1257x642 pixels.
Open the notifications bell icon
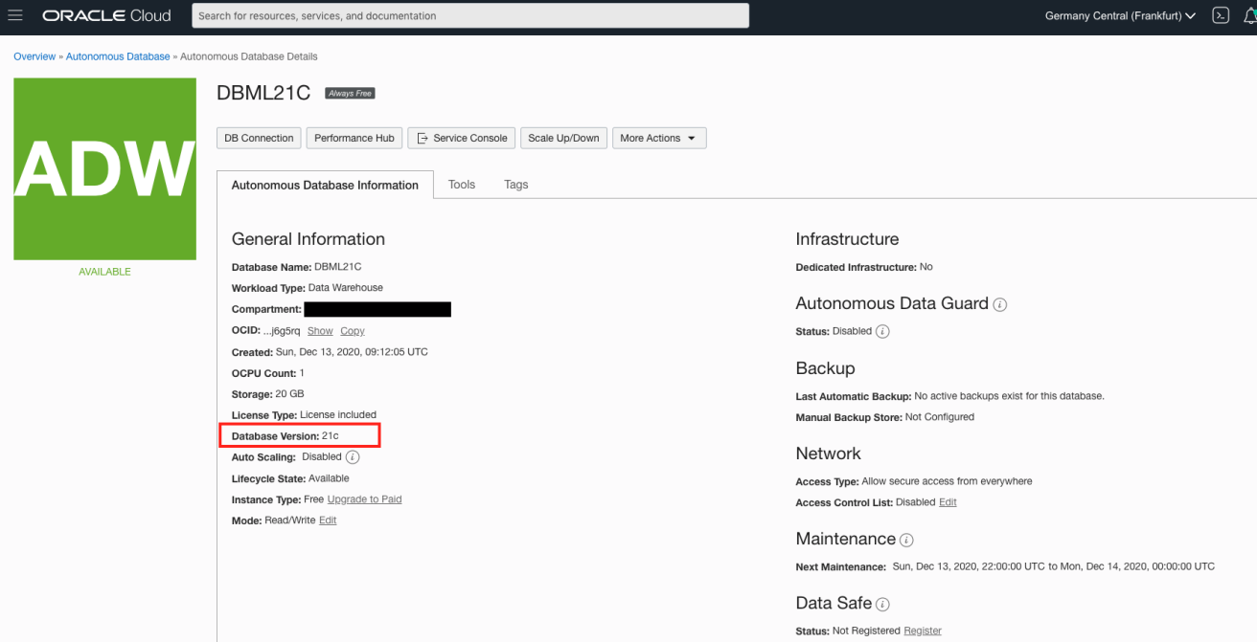tap(1250, 15)
